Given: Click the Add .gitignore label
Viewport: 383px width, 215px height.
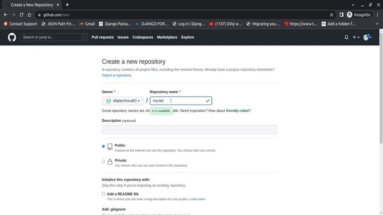Looking at the screenshot, I should pyautogui.click(x=114, y=210).
